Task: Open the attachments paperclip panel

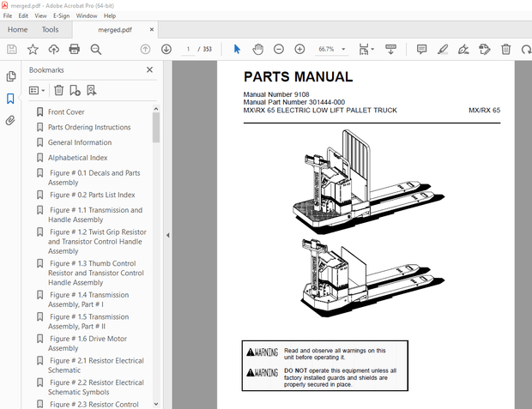Action: pyautogui.click(x=10, y=120)
